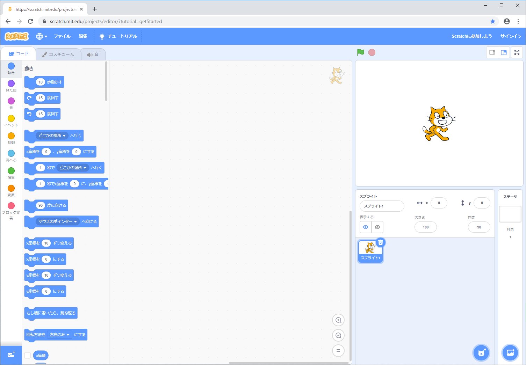Viewport: 526px width, 365px height.
Task: Click the サインイン link
Action: point(511,36)
